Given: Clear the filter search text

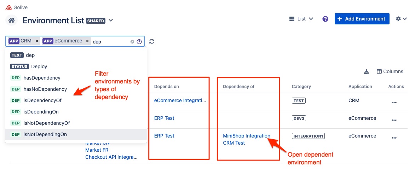Looking at the screenshot, I should pyautogui.click(x=132, y=42).
